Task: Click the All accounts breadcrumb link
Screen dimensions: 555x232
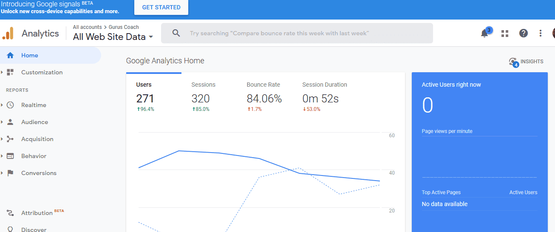Action: point(88,27)
